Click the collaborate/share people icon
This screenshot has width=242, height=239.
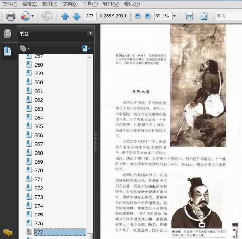click(25, 16)
